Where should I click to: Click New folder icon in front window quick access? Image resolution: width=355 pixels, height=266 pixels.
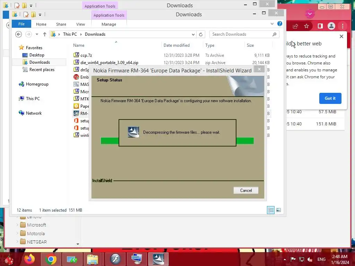click(x=33, y=15)
